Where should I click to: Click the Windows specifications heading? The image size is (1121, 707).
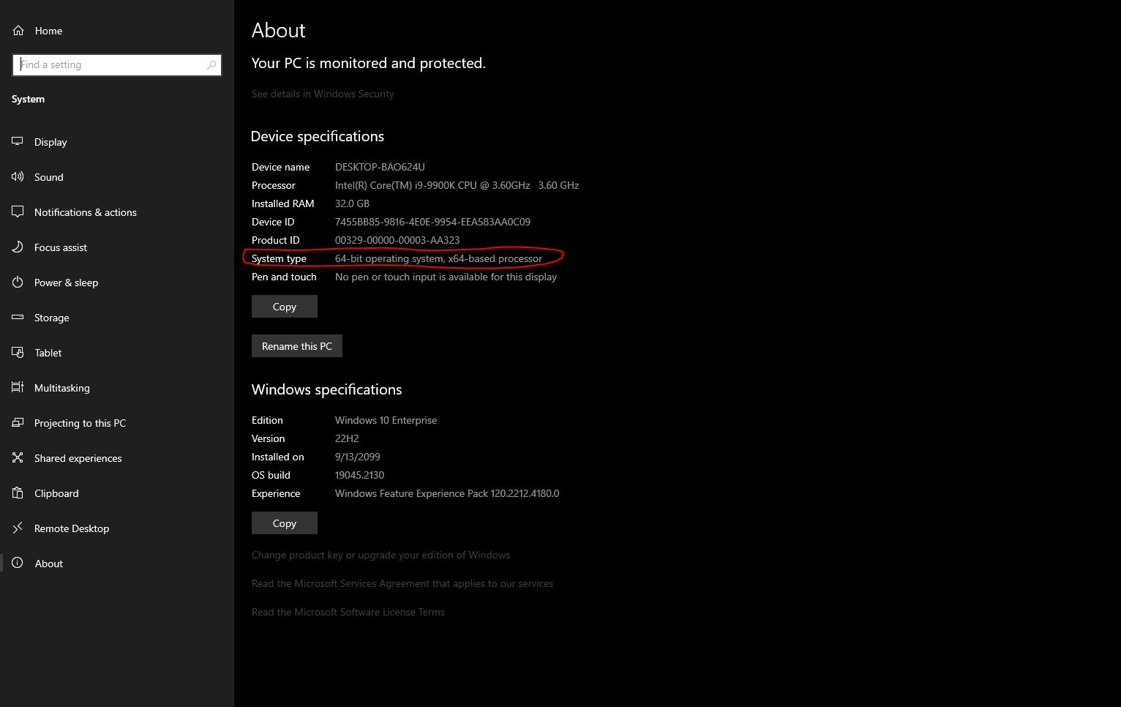tap(327, 389)
